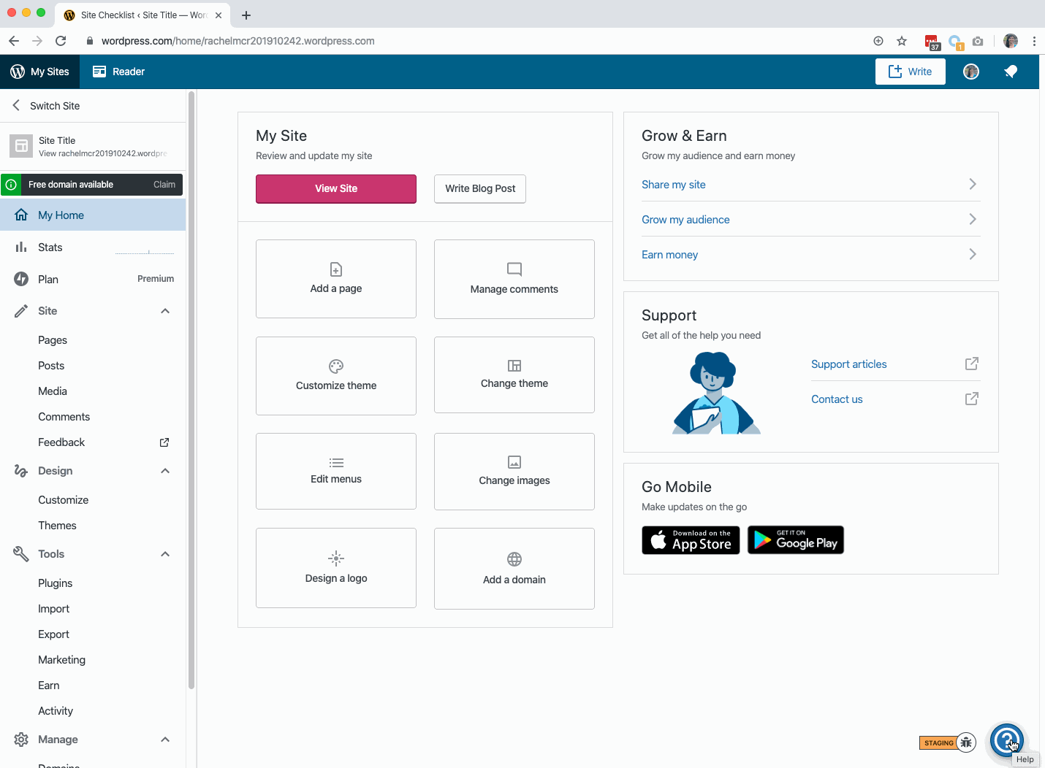This screenshot has width=1045, height=768.
Task: Click the Write button in masterbar
Action: coord(911,72)
